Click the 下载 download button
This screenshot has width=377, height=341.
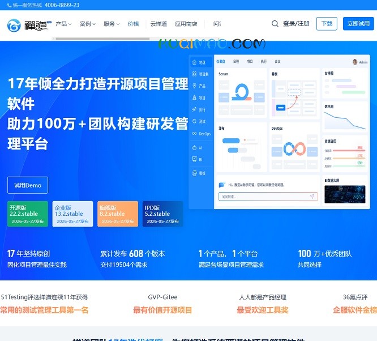(x=327, y=24)
